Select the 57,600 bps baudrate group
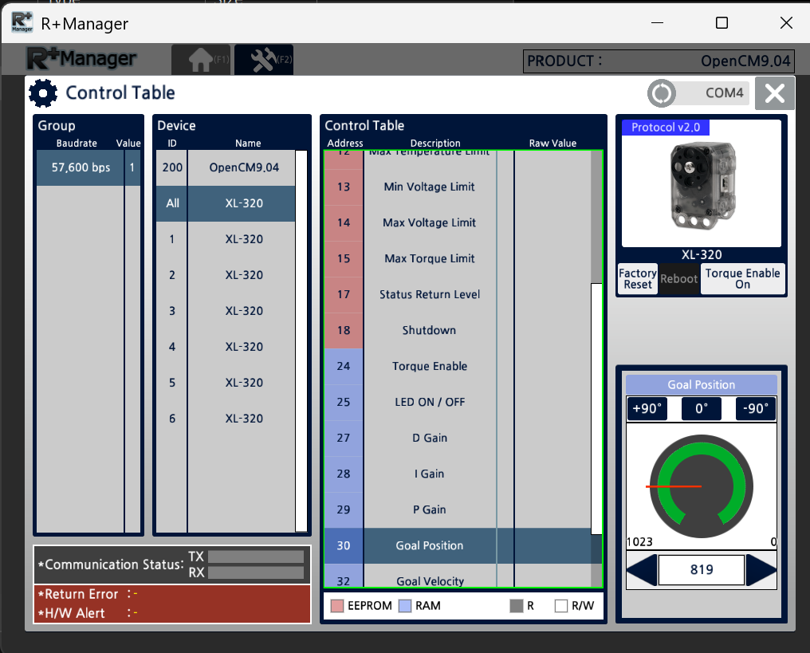Screen dimensions: 810x653 click(88, 167)
